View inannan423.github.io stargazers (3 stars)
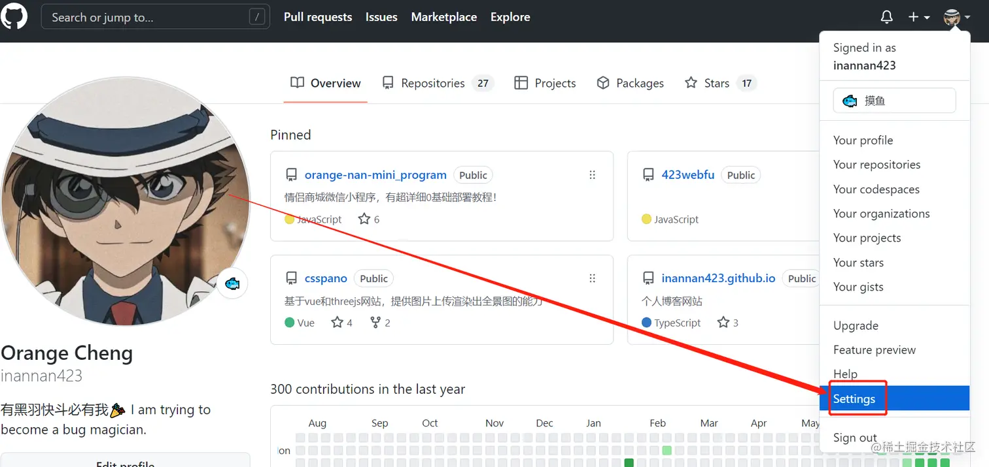Screen dimensions: 989x467 point(727,323)
